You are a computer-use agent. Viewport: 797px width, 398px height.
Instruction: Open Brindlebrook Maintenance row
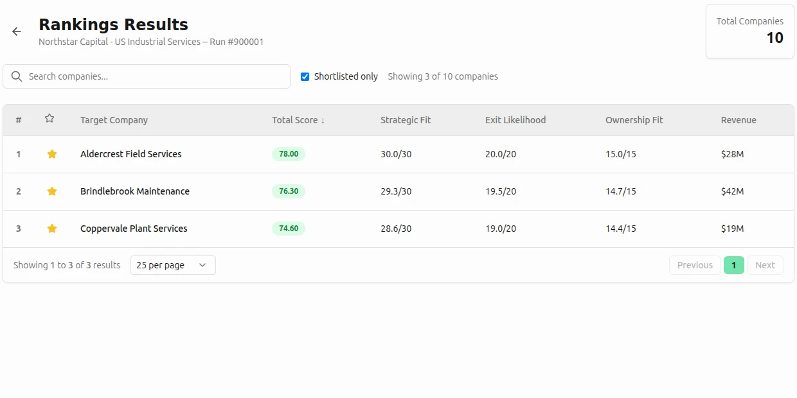tap(398, 191)
